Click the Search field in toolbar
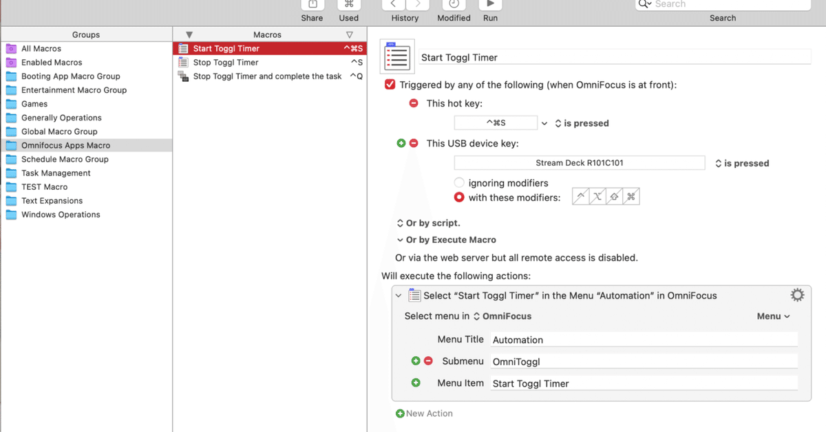Image resolution: width=826 pixels, height=432 pixels. coord(723,5)
